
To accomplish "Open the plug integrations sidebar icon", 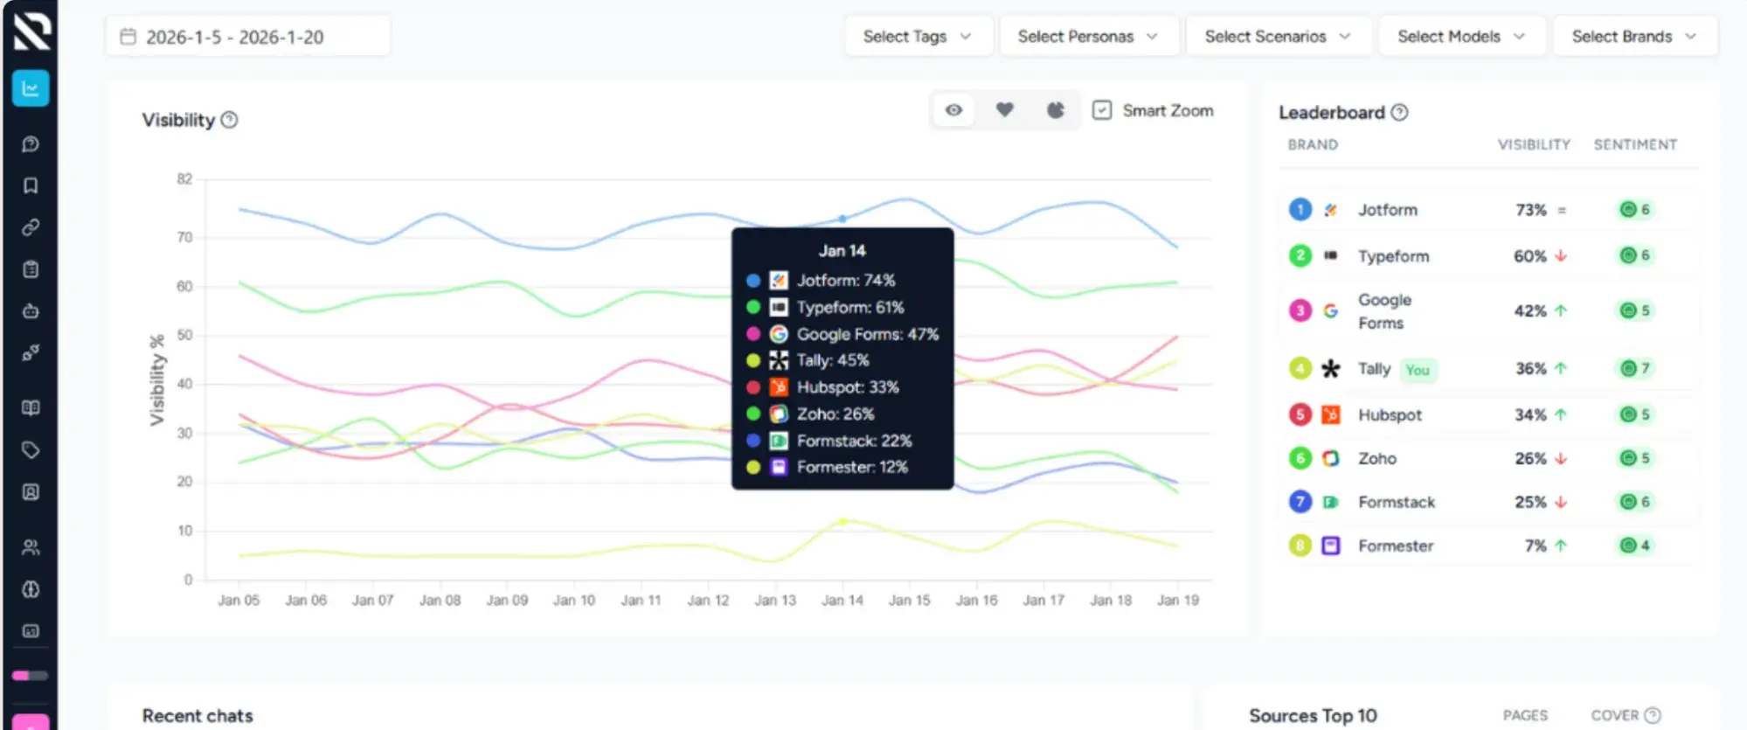I will [x=31, y=353].
